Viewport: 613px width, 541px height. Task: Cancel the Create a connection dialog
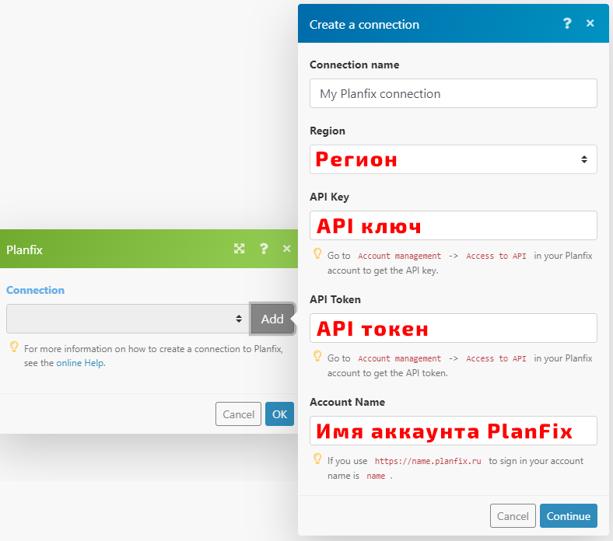513,515
